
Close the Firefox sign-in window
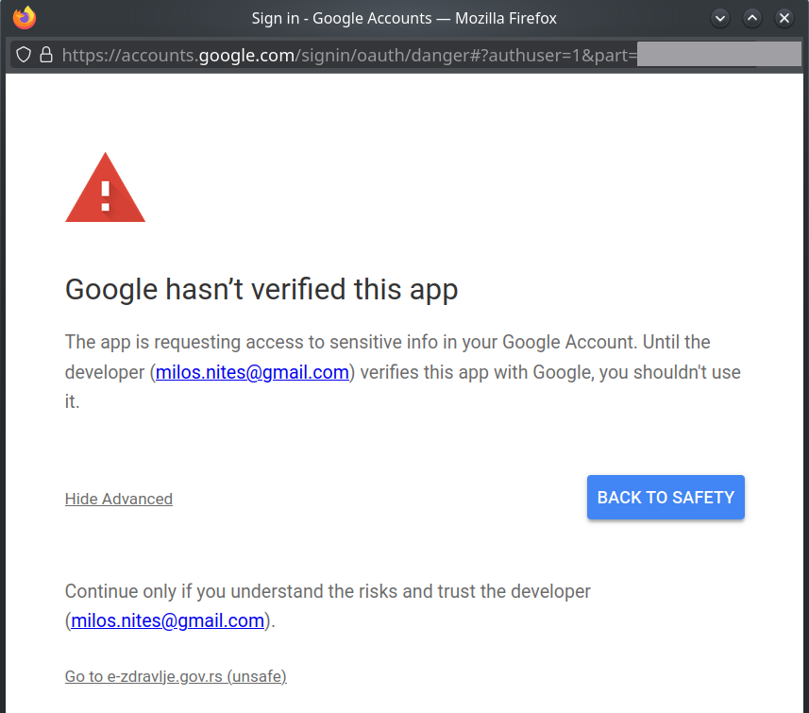(784, 19)
